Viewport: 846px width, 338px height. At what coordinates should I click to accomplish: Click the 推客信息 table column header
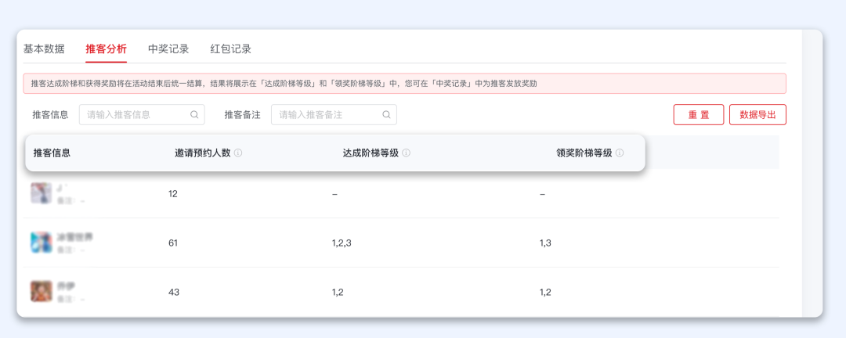coord(52,153)
